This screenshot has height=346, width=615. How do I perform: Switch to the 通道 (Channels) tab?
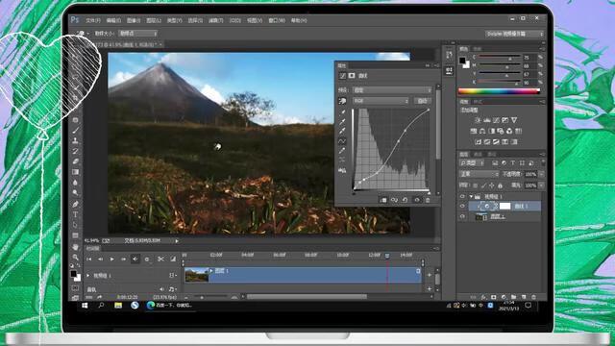click(x=478, y=154)
